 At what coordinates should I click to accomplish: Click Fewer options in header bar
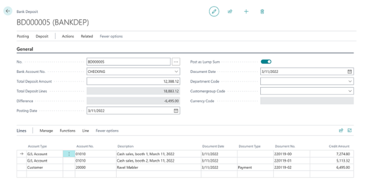point(111,36)
